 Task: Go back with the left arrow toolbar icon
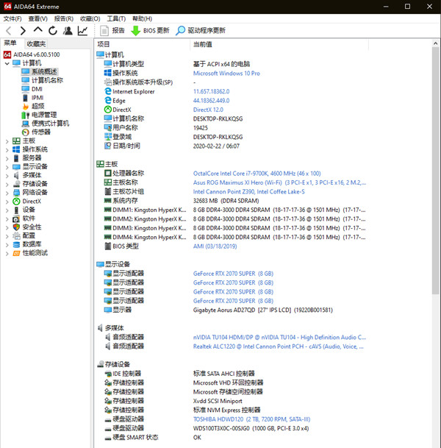coord(9,31)
